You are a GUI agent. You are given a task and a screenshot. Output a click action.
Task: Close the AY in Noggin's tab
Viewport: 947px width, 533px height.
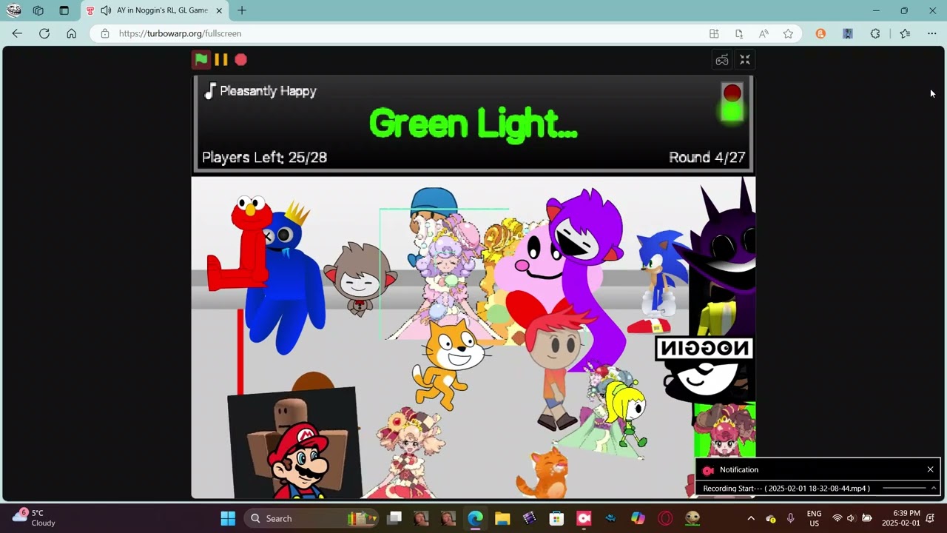pos(219,10)
